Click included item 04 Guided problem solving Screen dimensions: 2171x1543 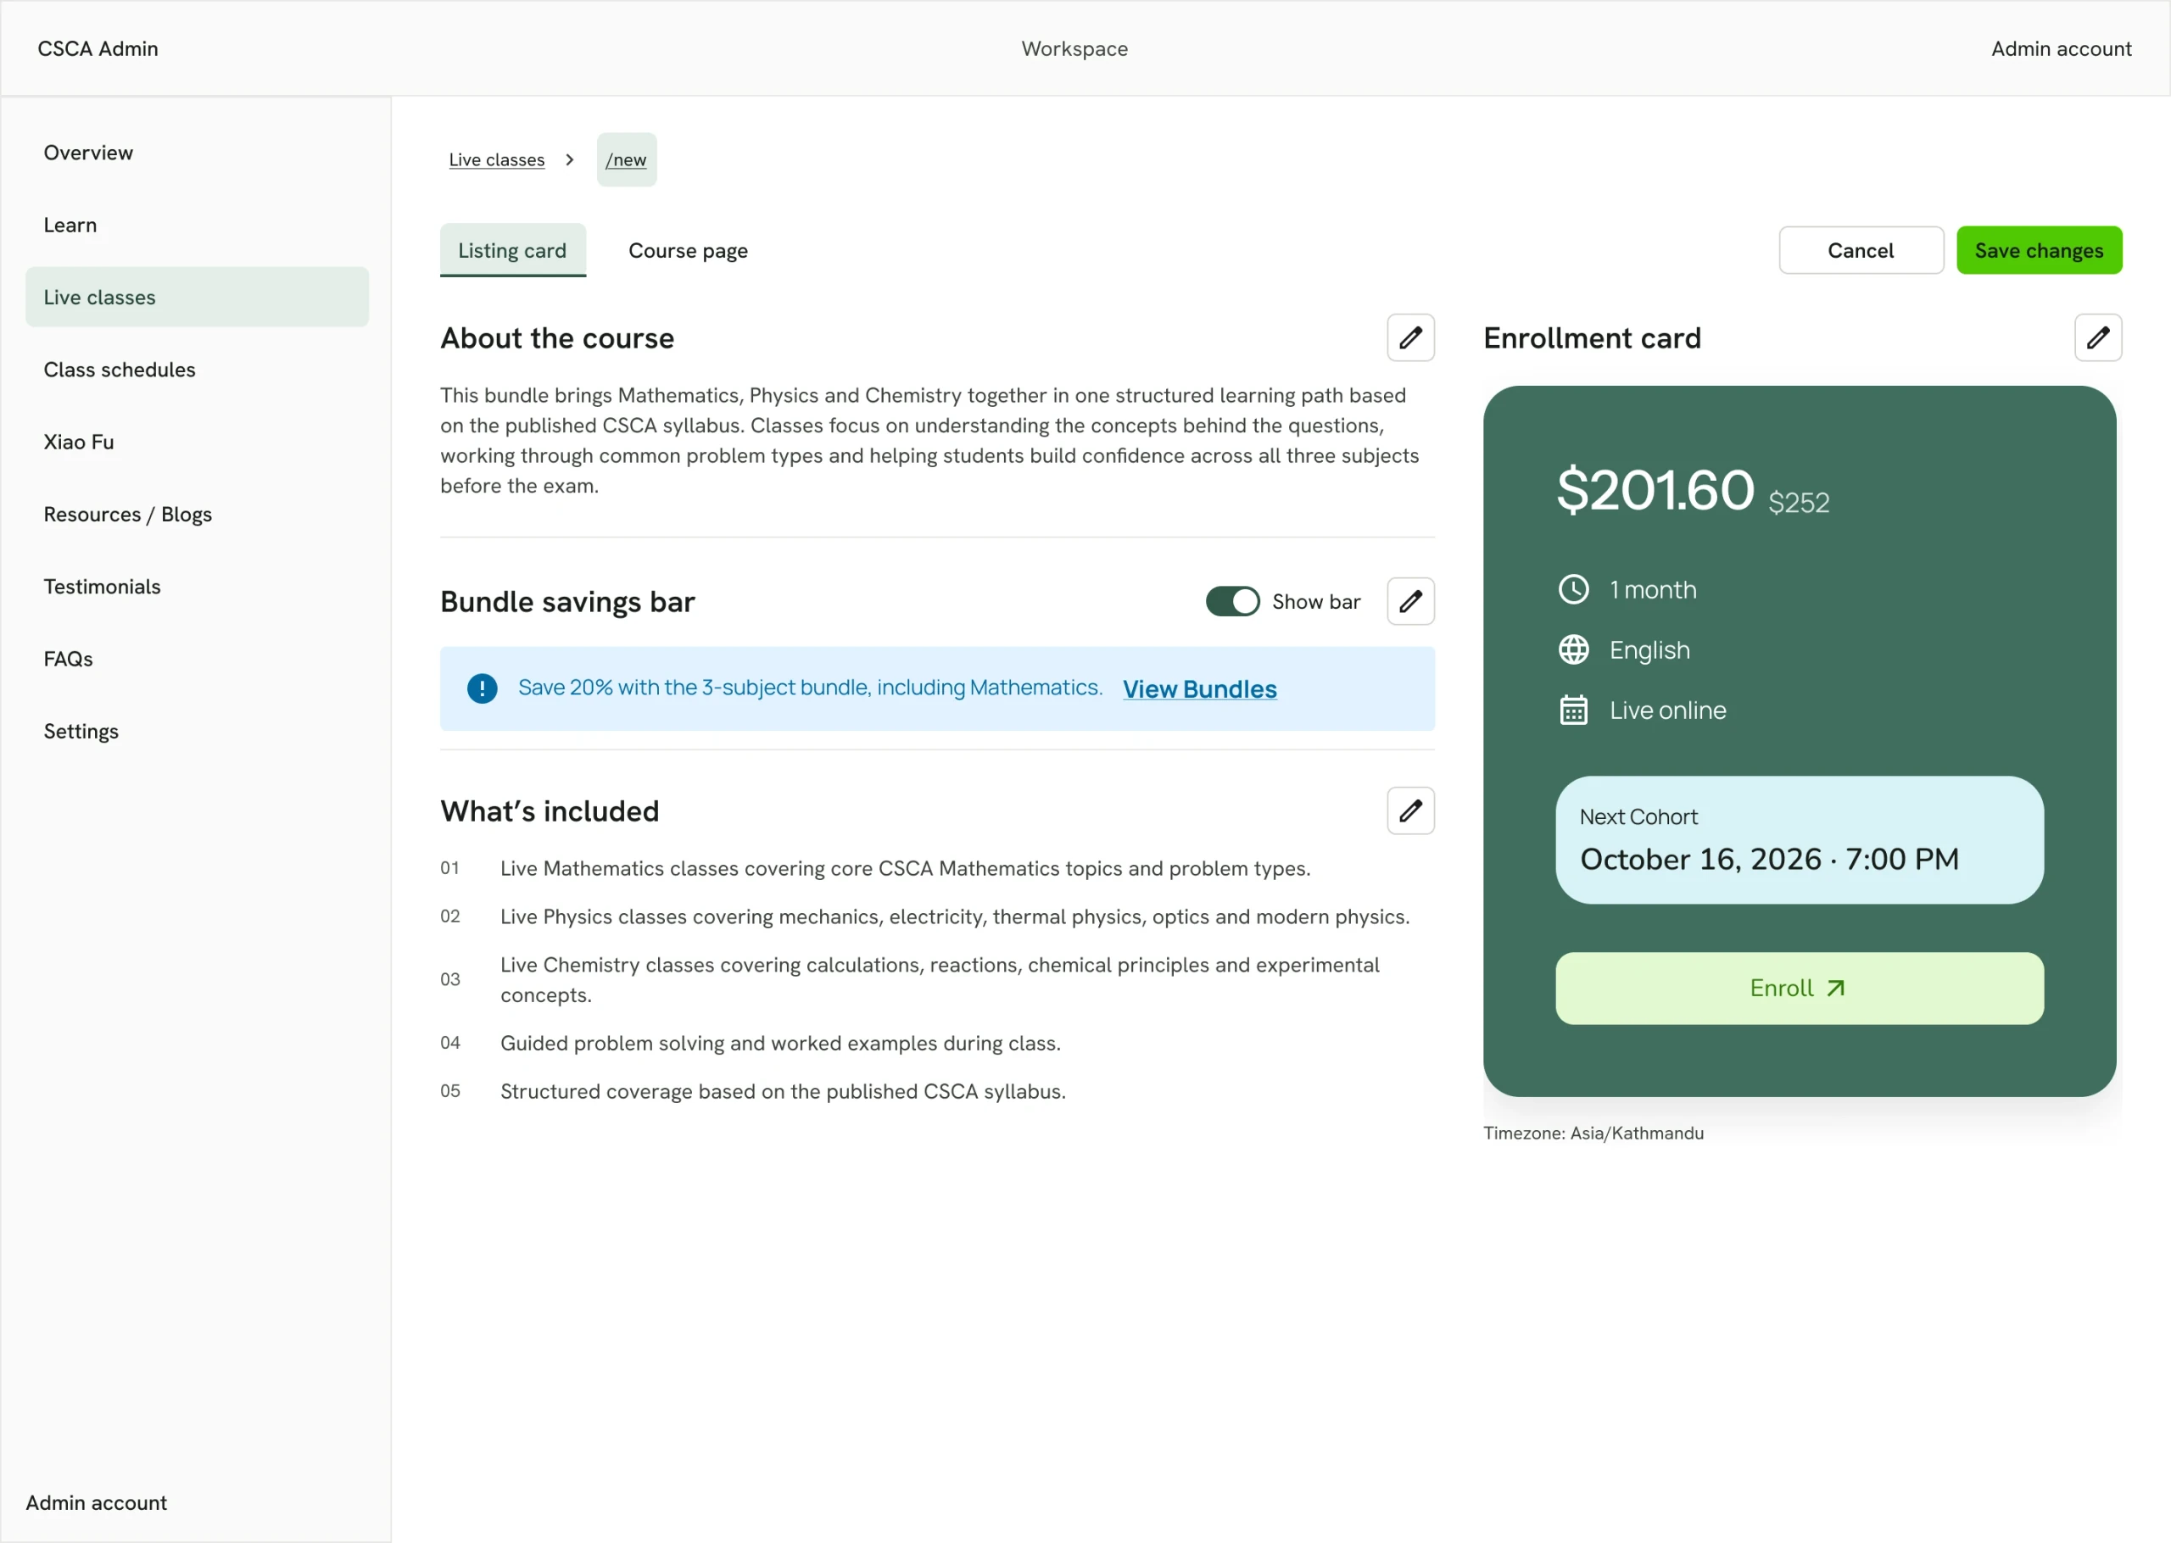[780, 1042]
